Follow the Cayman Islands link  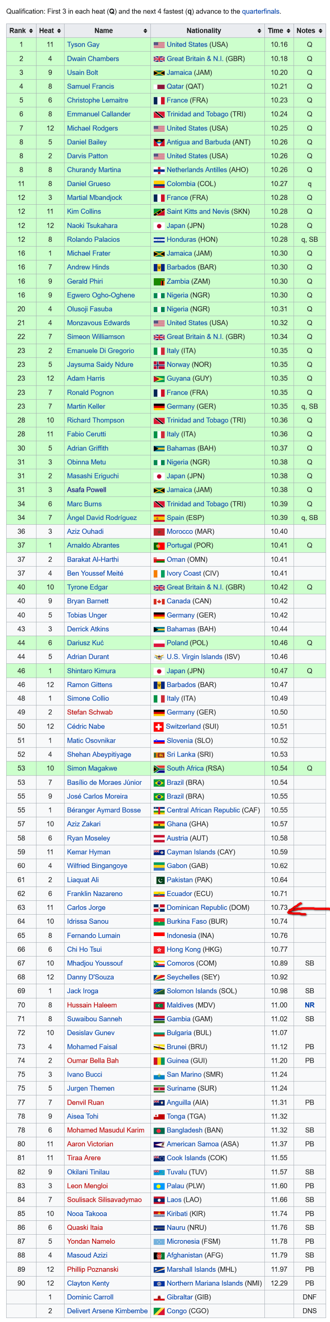coord(191,851)
